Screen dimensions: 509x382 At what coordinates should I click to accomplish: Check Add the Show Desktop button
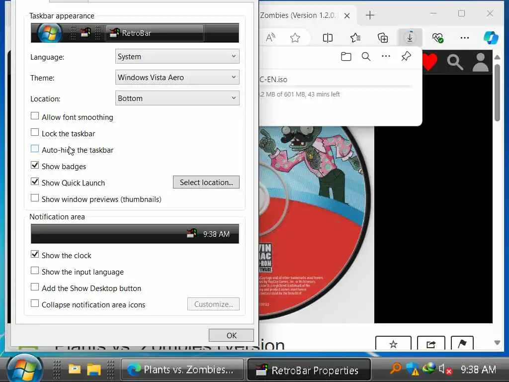pos(35,287)
